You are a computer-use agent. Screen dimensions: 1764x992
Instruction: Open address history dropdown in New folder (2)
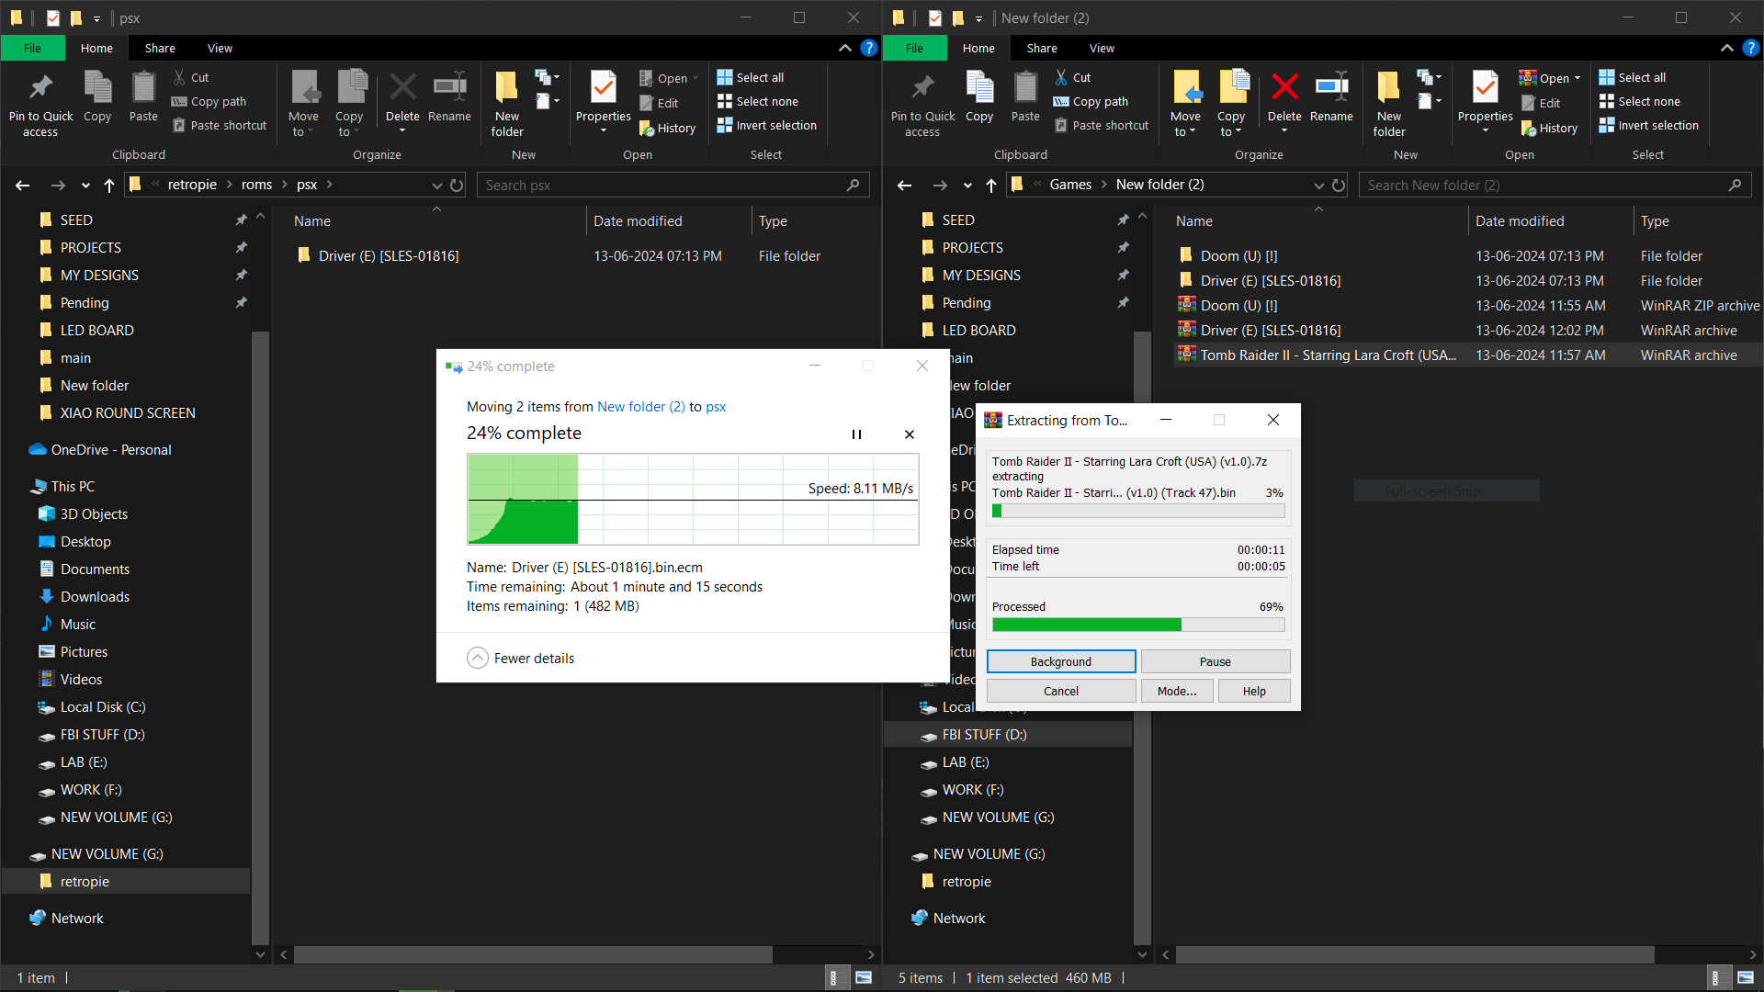[1319, 186]
